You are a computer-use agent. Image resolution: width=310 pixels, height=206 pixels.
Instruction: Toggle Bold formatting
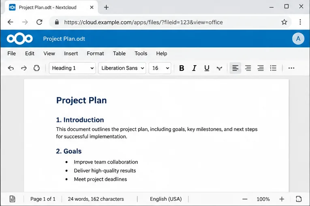point(182,68)
